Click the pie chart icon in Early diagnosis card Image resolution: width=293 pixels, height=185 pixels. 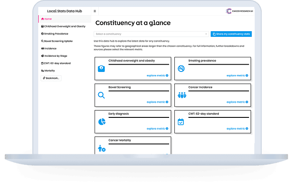[102, 122]
